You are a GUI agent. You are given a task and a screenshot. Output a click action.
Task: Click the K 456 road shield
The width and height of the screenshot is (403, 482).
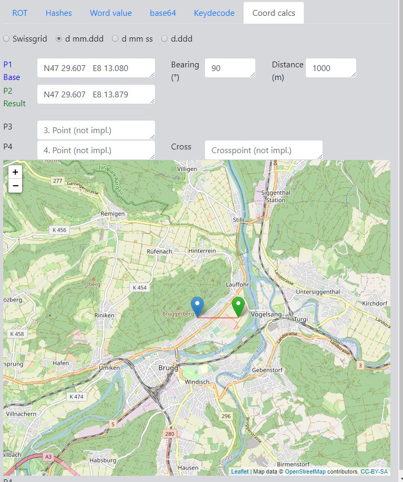(x=59, y=229)
